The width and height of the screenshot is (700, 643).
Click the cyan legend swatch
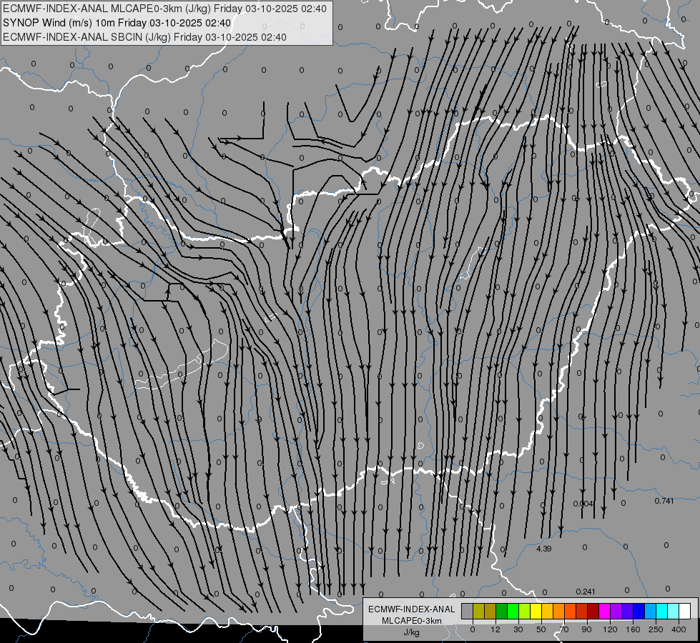pyautogui.click(x=662, y=611)
